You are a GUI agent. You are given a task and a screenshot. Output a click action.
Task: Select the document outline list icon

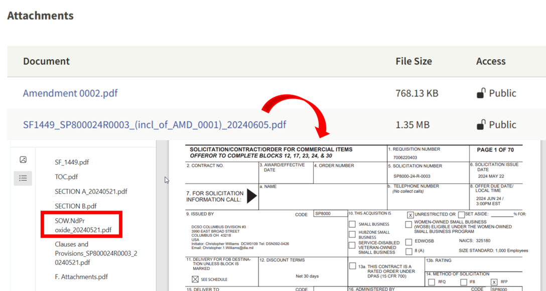pos(23,178)
